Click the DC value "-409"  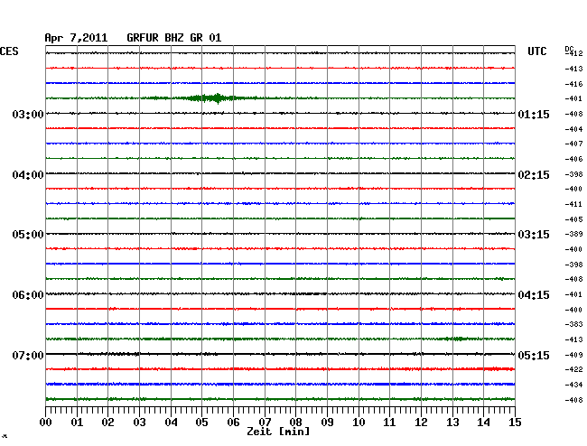[x=573, y=355]
